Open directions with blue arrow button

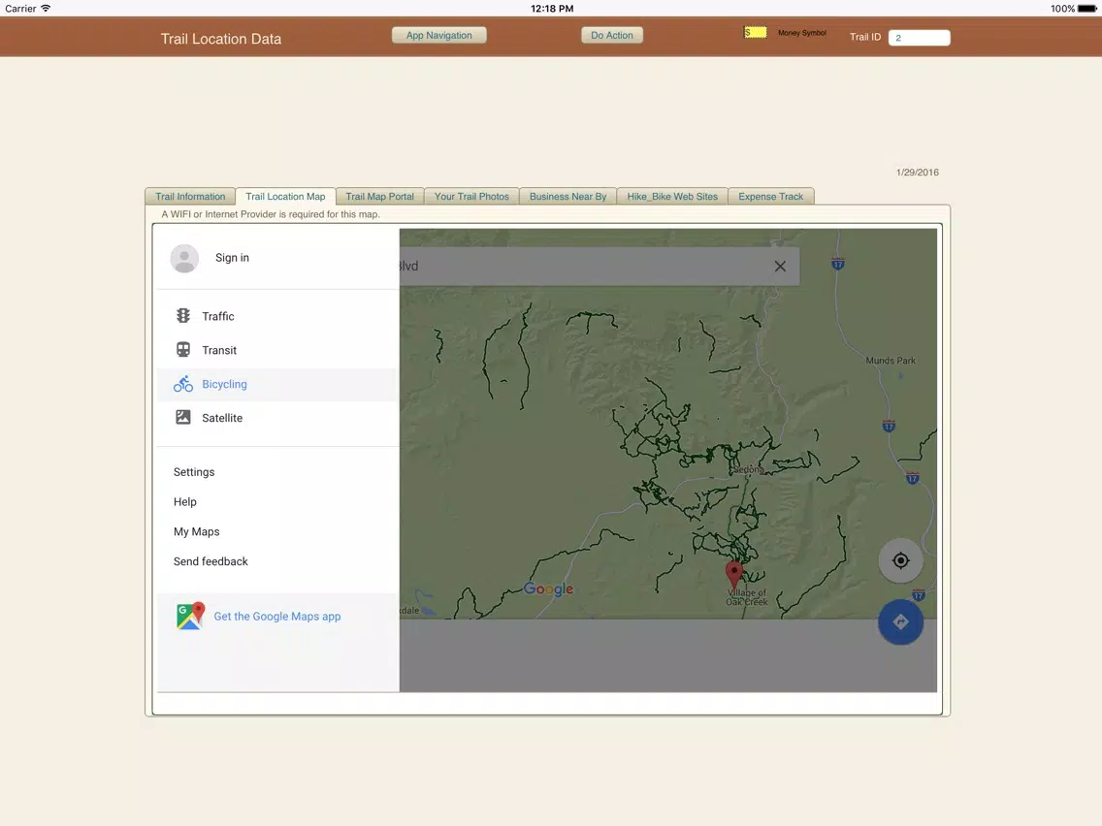pos(900,622)
